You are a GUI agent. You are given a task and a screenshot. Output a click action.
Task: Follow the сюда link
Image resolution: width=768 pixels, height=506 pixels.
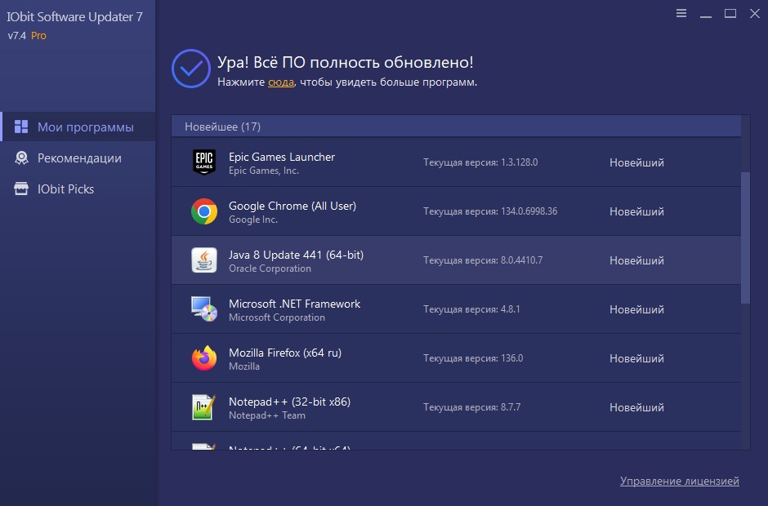coord(281,82)
